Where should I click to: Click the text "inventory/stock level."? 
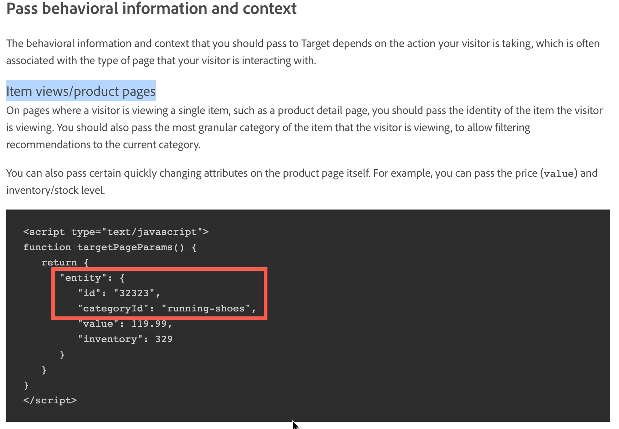(x=56, y=190)
